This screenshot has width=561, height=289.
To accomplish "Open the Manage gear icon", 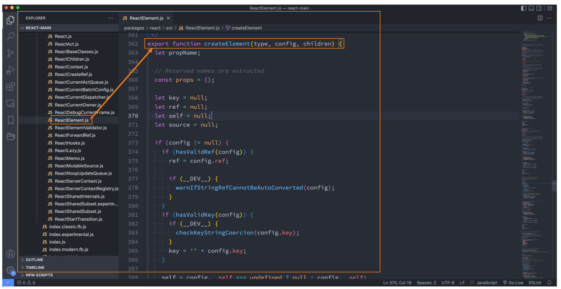I will (x=10, y=270).
